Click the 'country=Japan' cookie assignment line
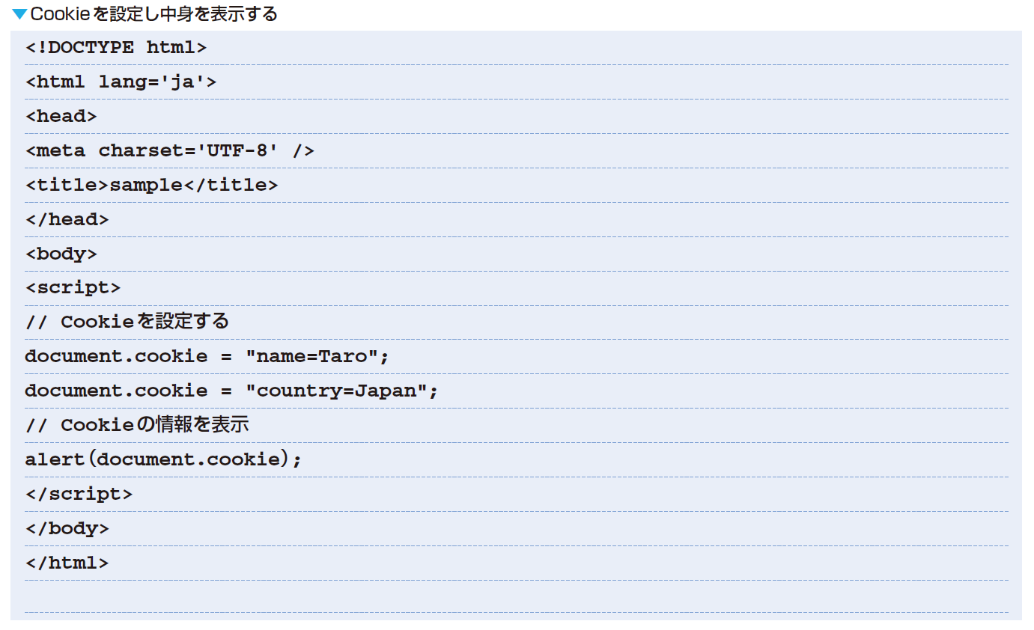 coord(231,391)
